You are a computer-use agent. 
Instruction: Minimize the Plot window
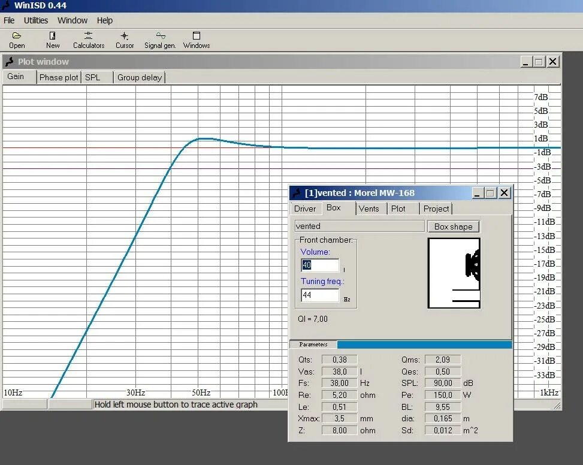(x=525, y=62)
